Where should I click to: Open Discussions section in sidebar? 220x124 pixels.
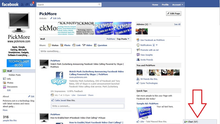(12, 87)
